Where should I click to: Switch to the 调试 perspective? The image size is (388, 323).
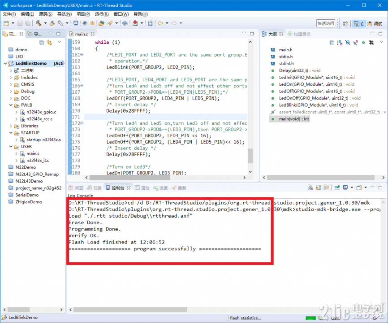375,23
